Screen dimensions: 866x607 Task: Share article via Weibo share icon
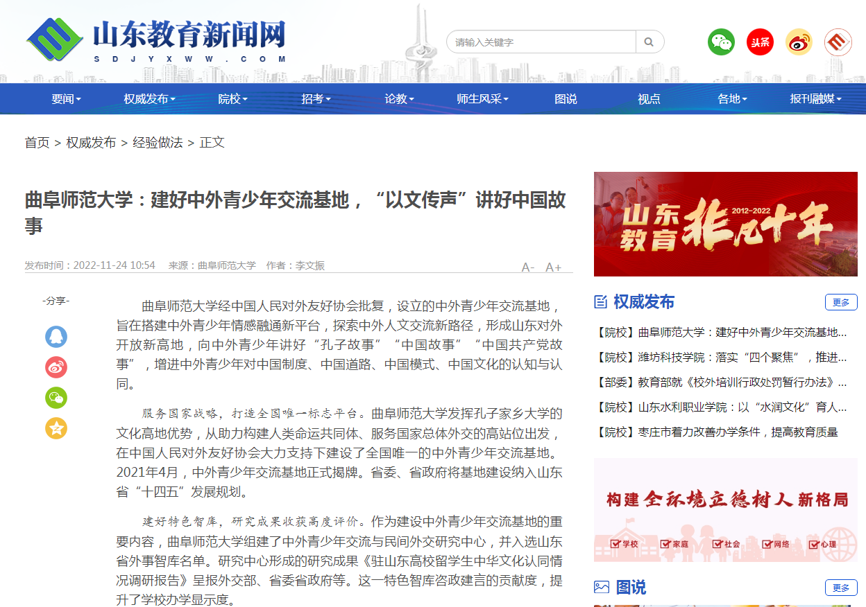click(56, 367)
